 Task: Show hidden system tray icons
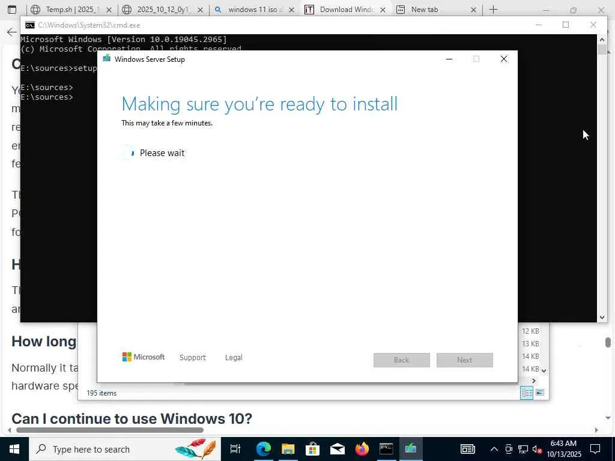tap(494, 449)
